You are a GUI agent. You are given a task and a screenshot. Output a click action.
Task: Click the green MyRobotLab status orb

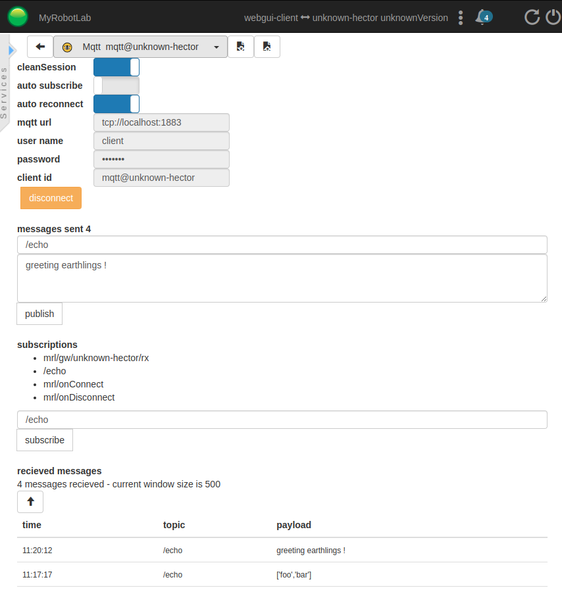(x=18, y=17)
